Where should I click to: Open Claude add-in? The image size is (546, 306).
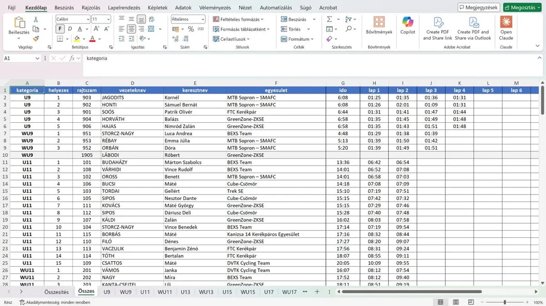point(506,29)
